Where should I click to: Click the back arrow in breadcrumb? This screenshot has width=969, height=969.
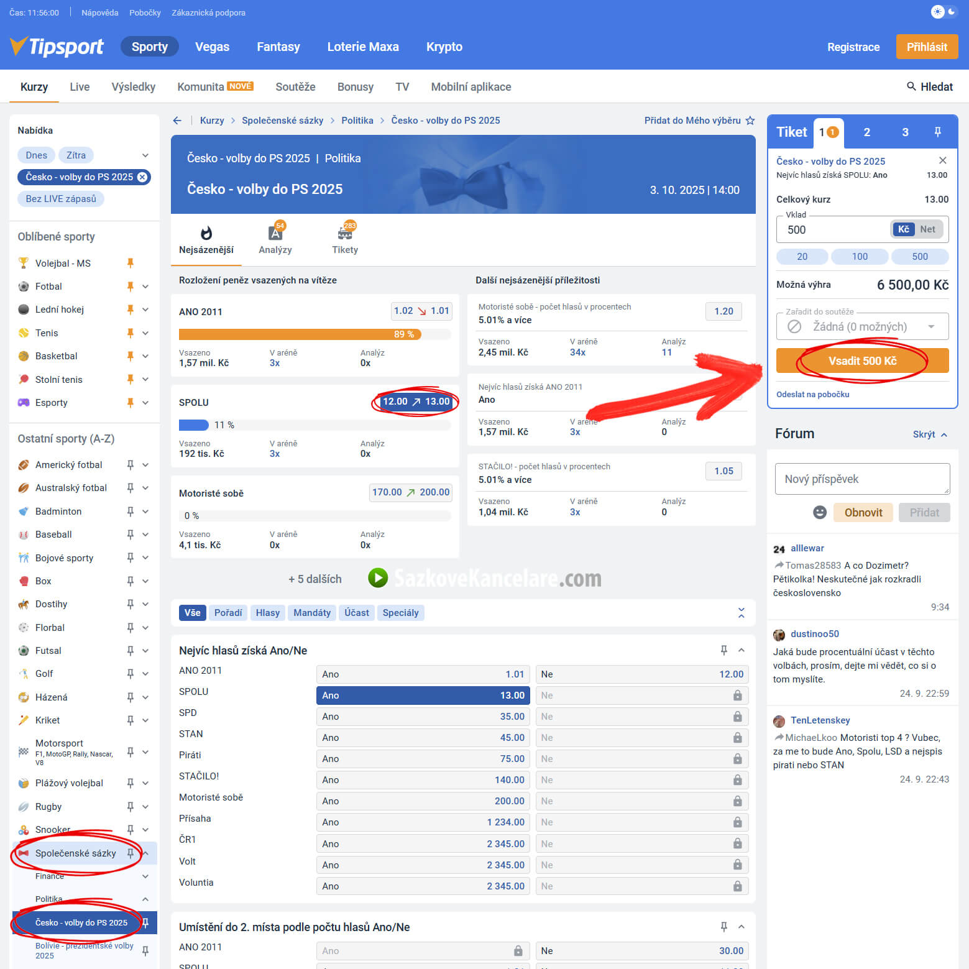[x=178, y=121]
